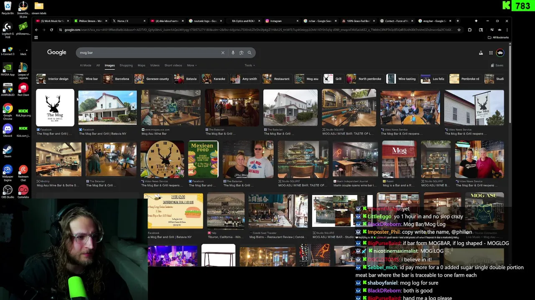Select the Images tab

(x=110, y=65)
